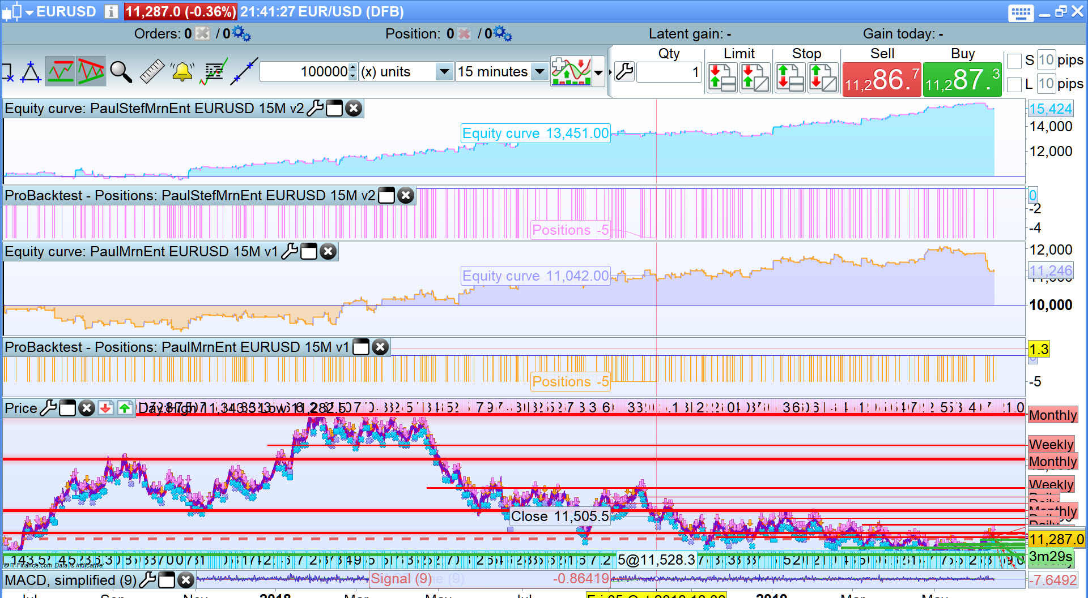Open trading panel wrench settings

pos(624,72)
